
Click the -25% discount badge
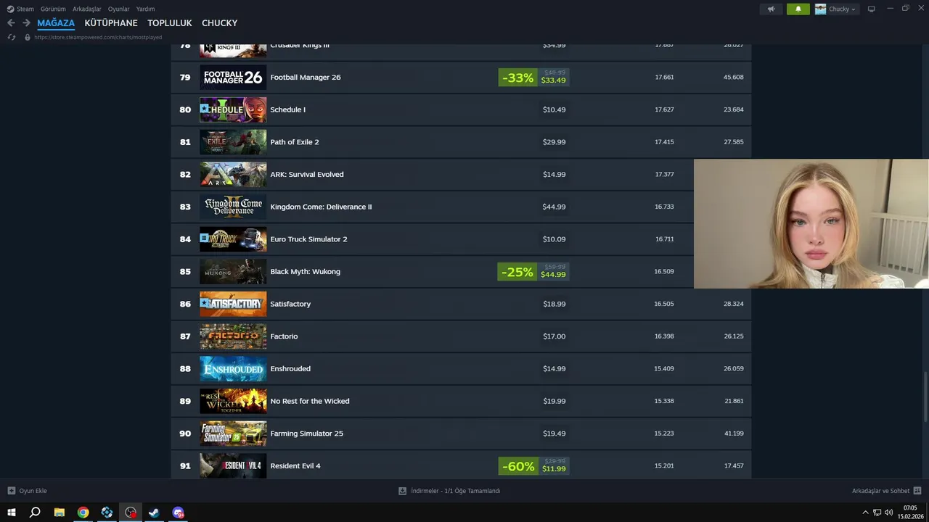(x=517, y=272)
